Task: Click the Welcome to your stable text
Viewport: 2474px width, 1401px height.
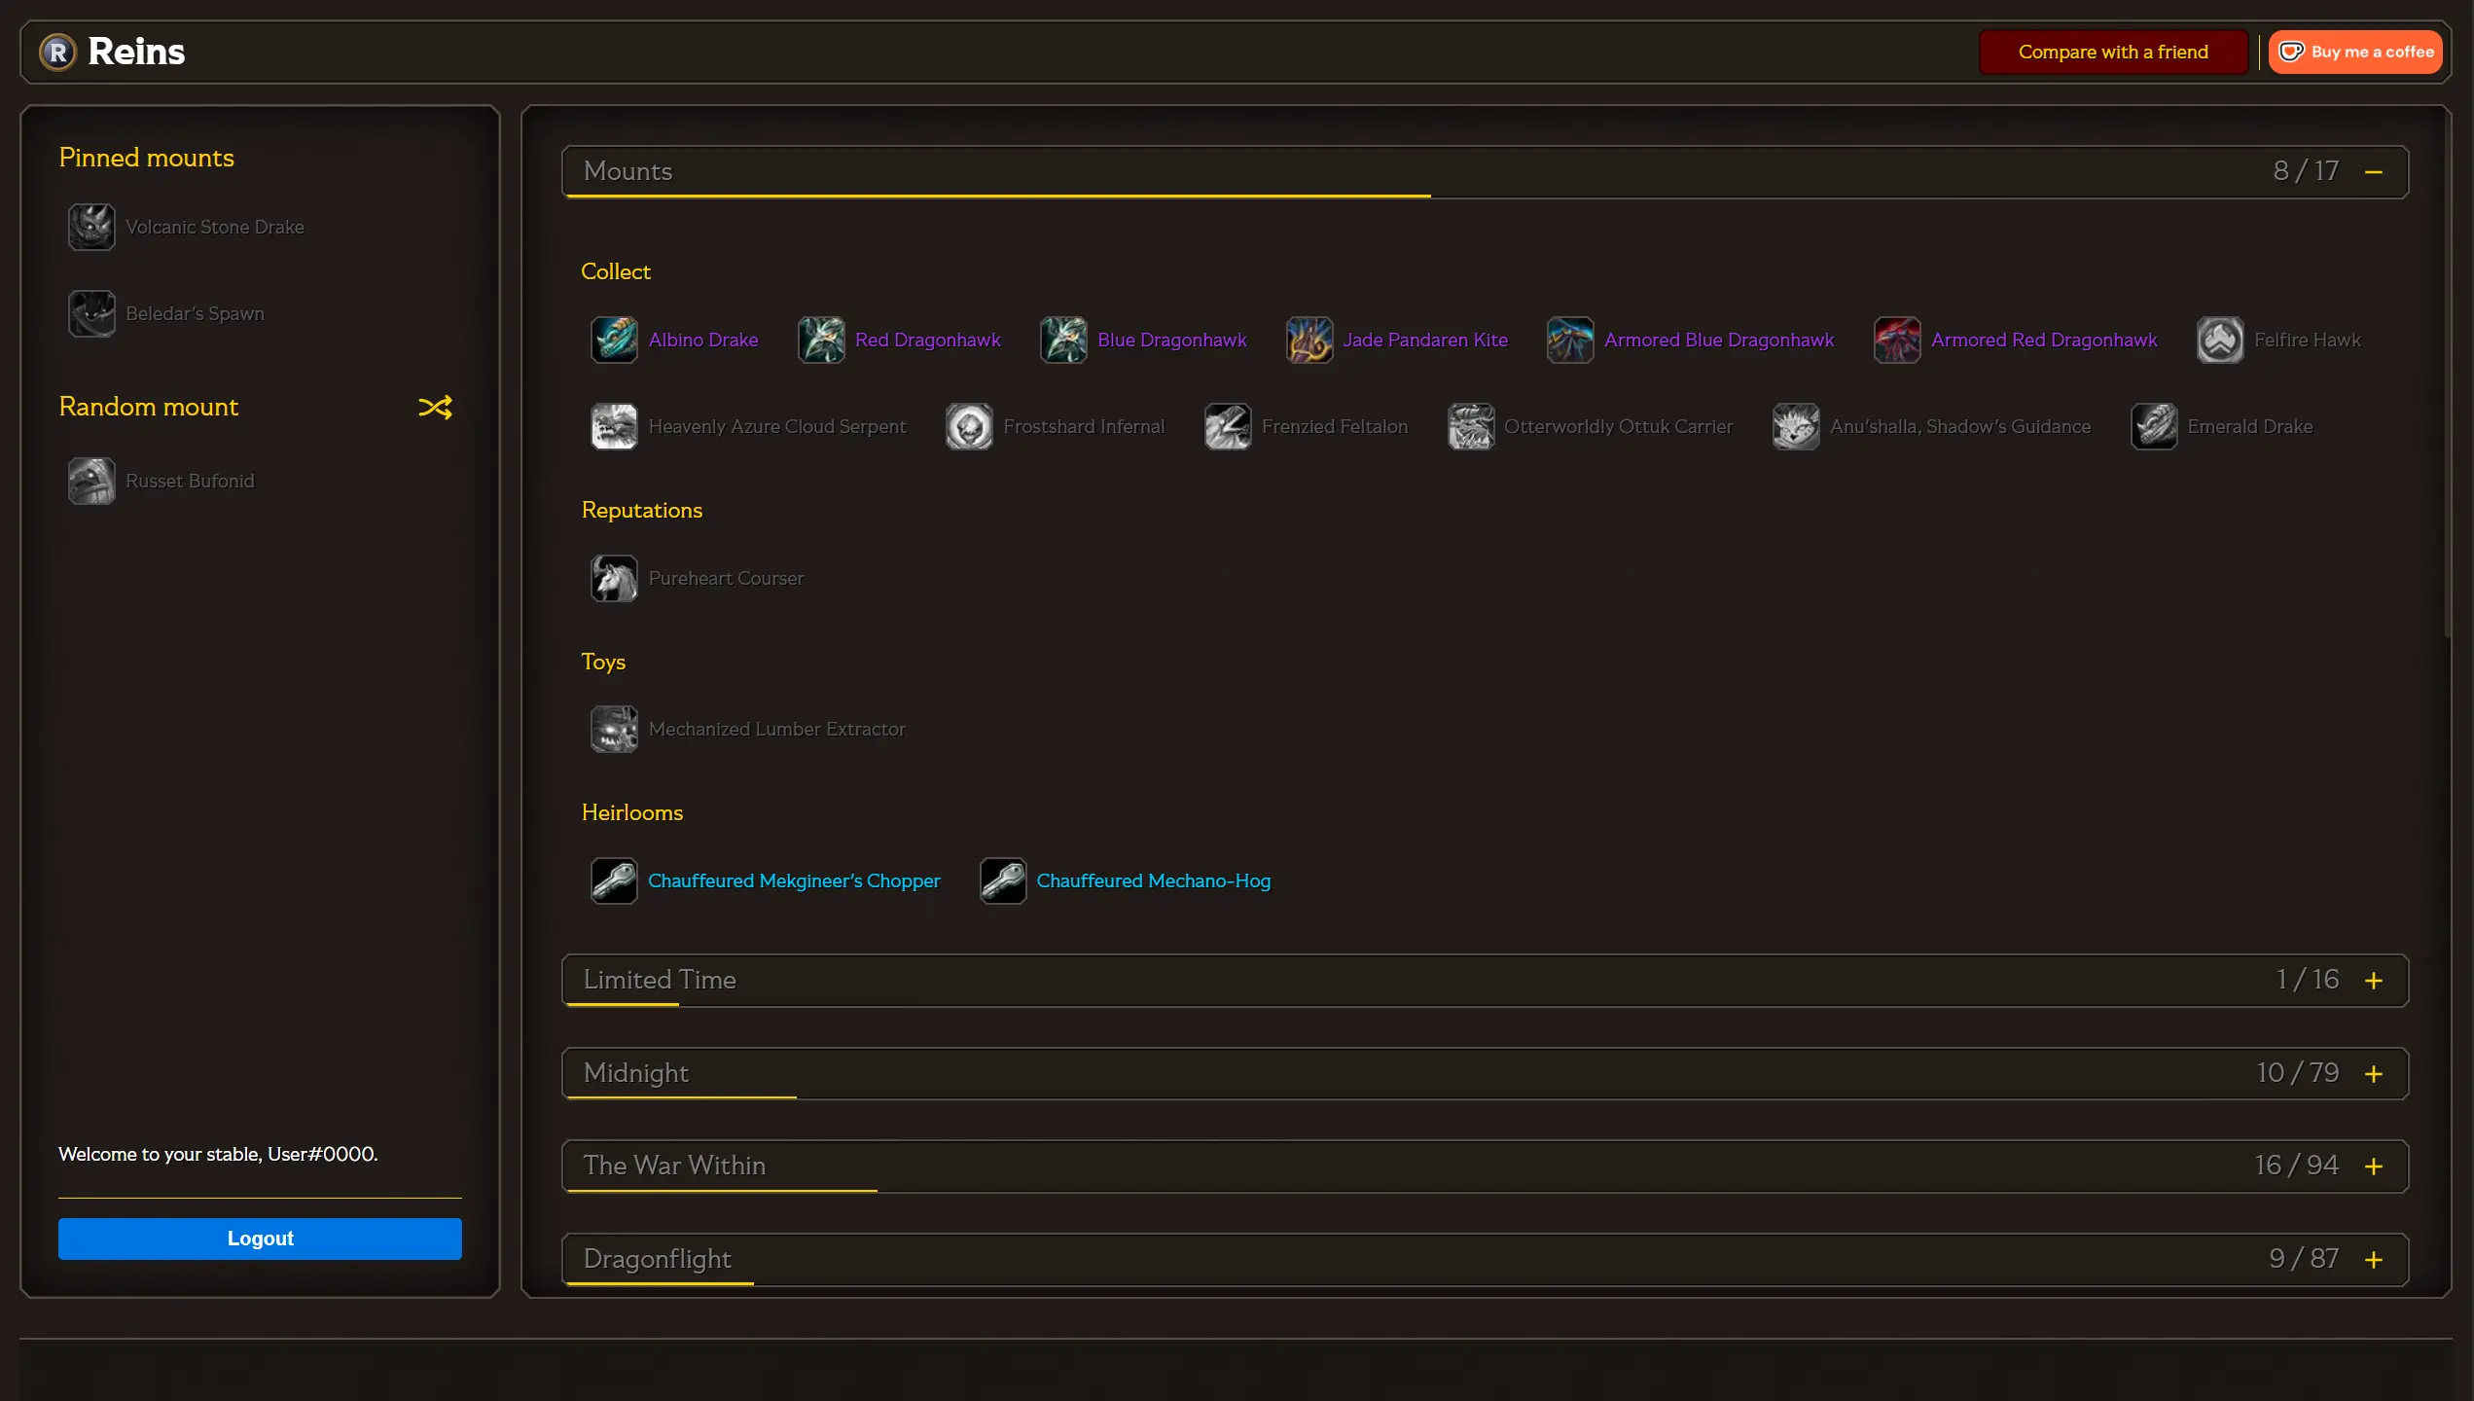Action: tap(218, 1154)
